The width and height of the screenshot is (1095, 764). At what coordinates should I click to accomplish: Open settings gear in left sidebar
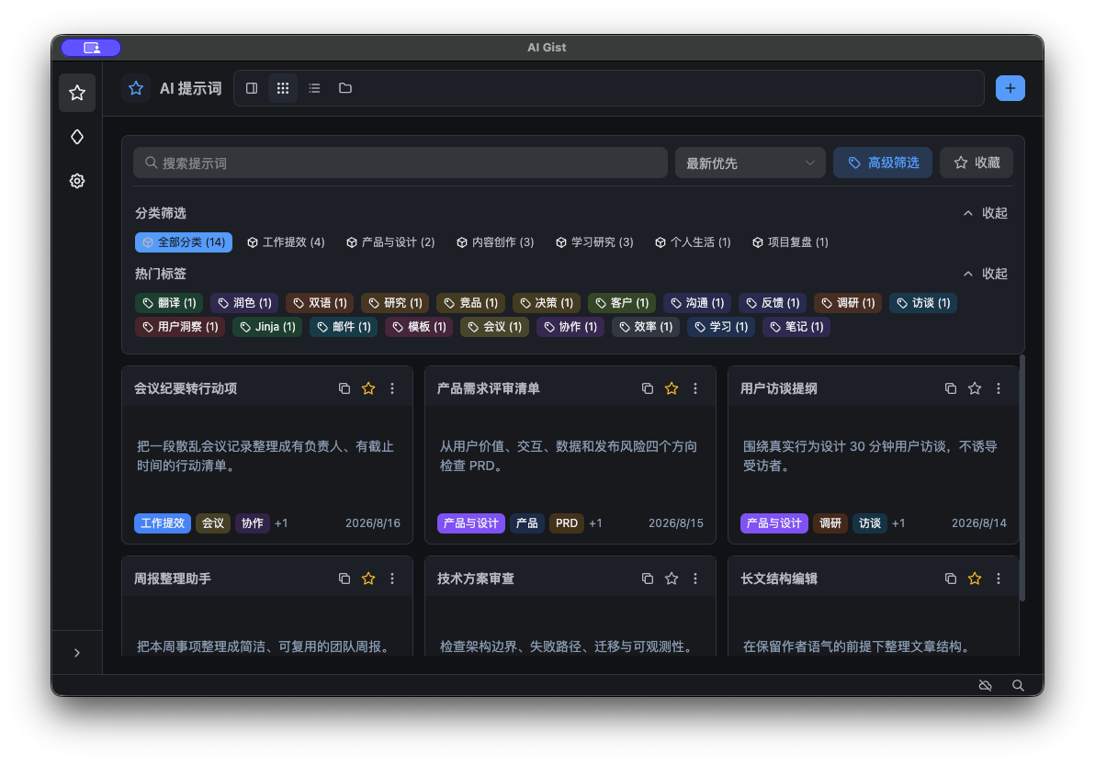[x=77, y=181]
